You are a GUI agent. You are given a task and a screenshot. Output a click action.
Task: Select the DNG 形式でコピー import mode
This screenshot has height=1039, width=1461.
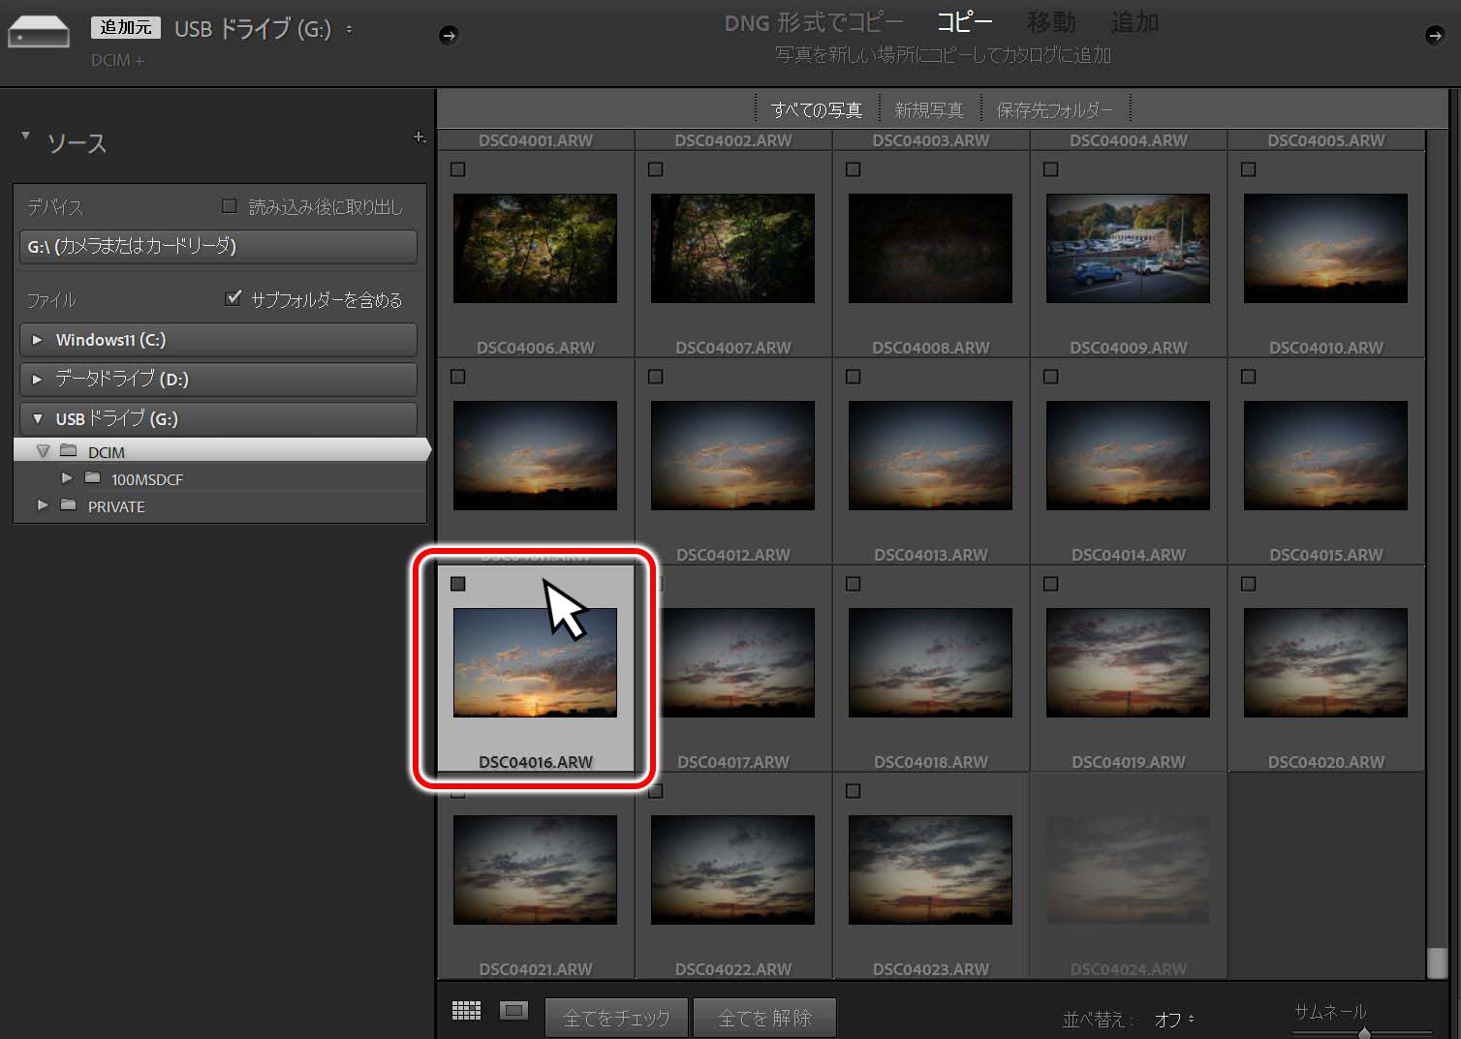(814, 22)
